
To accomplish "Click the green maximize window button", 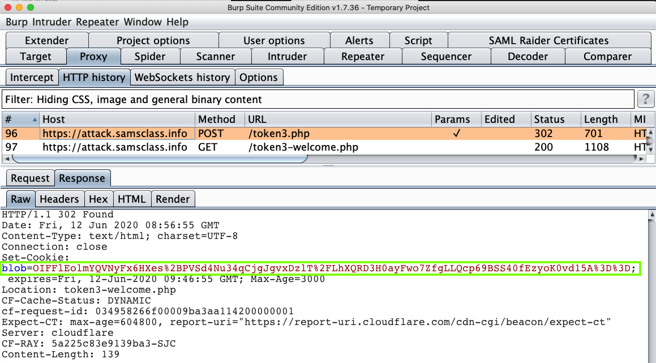I will point(31,8).
